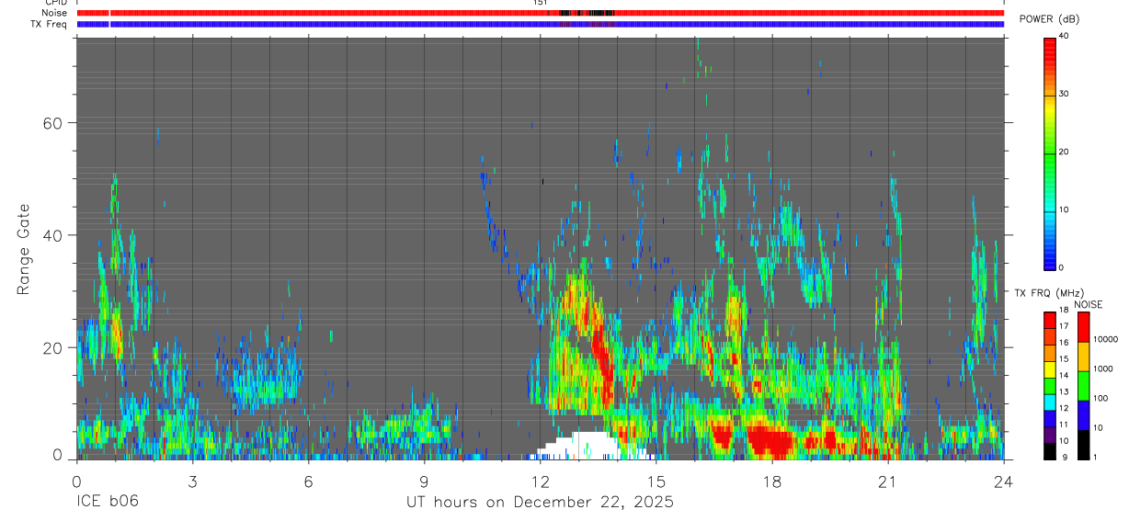Image resolution: width=1129 pixels, height=521 pixels.
Task: Click the 11 label in the TX frequency legend
Action: coord(1064,425)
